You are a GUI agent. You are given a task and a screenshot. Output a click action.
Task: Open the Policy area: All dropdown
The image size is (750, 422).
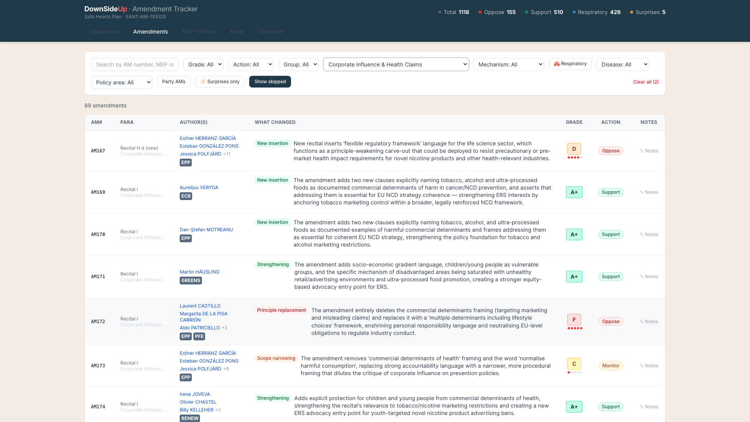coord(121,82)
